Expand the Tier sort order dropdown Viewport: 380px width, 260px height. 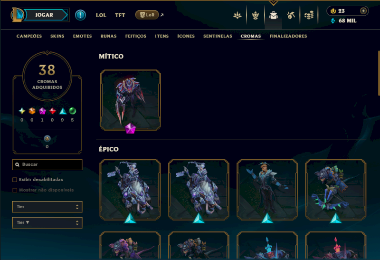click(x=47, y=222)
